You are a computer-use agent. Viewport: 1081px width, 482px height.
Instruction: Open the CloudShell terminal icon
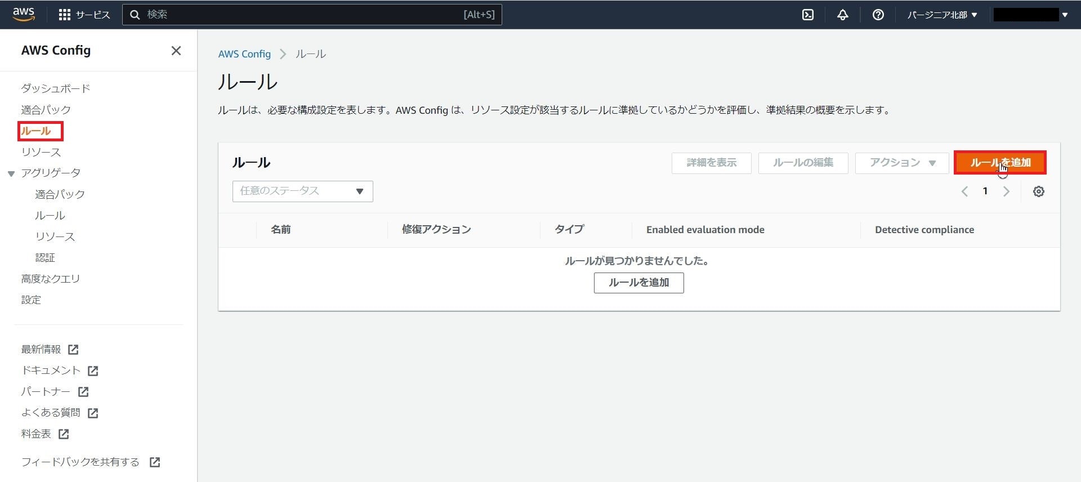pos(808,15)
